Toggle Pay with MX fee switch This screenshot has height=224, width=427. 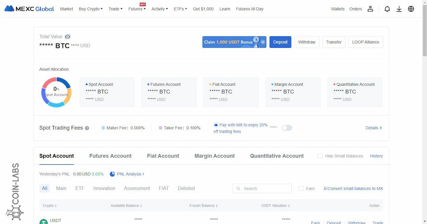pyautogui.click(x=287, y=128)
